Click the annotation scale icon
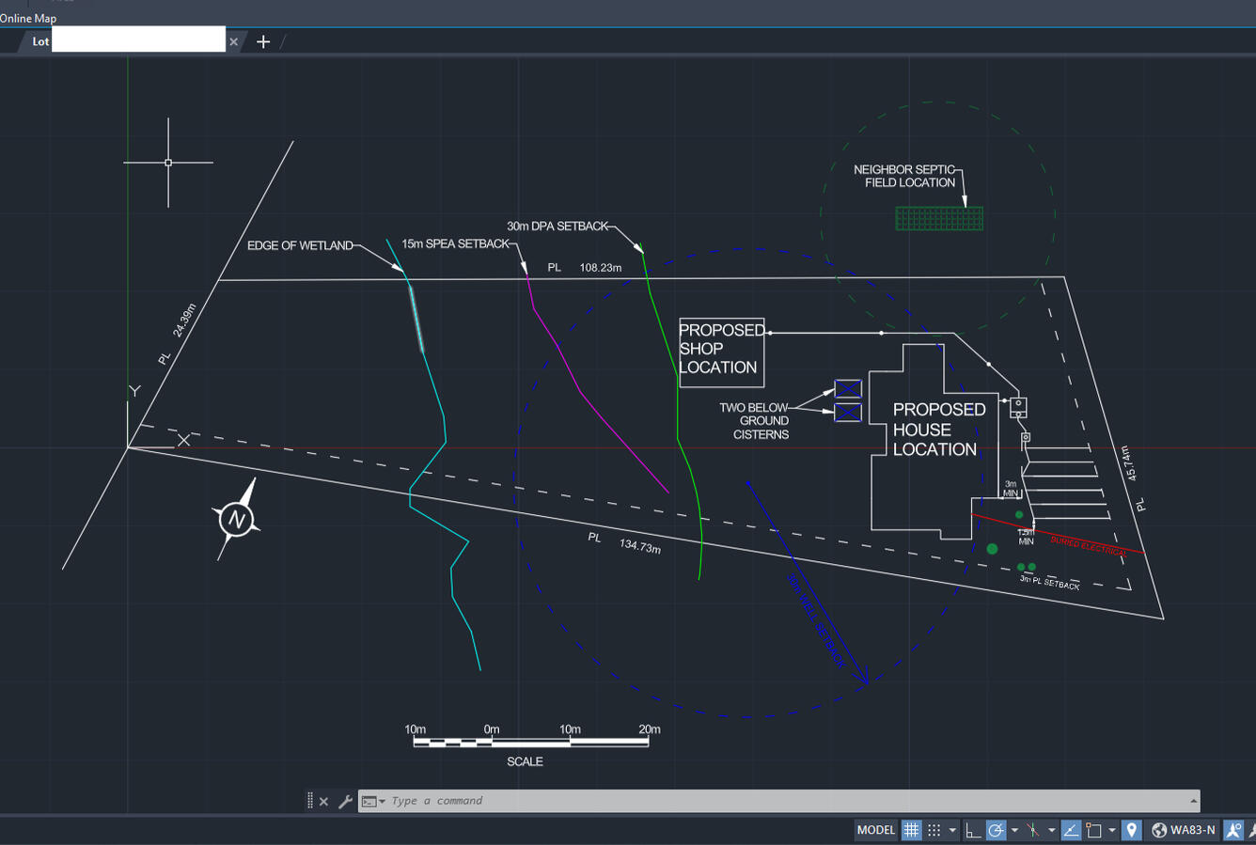Viewport: 1256px width, 845px height. 1233,830
